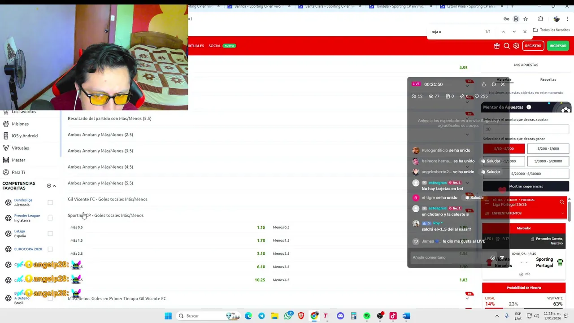Open the Brave browser from taskbar

(x=301, y=316)
